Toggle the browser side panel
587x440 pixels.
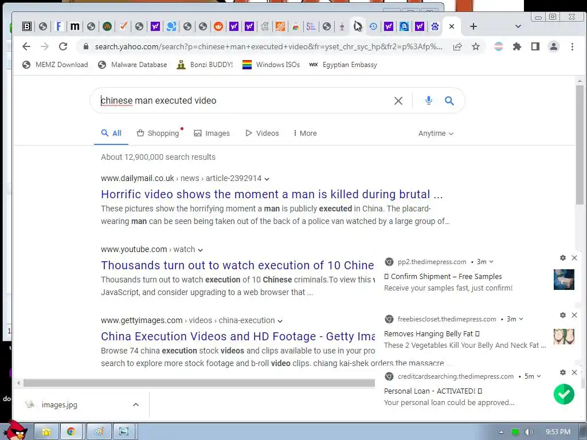pyautogui.click(x=535, y=46)
